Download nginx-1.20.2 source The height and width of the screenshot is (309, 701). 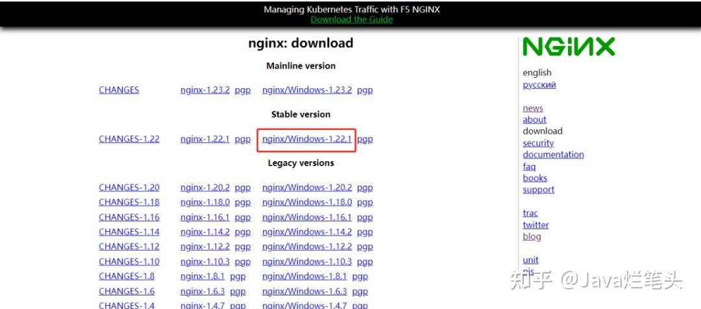click(x=205, y=188)
